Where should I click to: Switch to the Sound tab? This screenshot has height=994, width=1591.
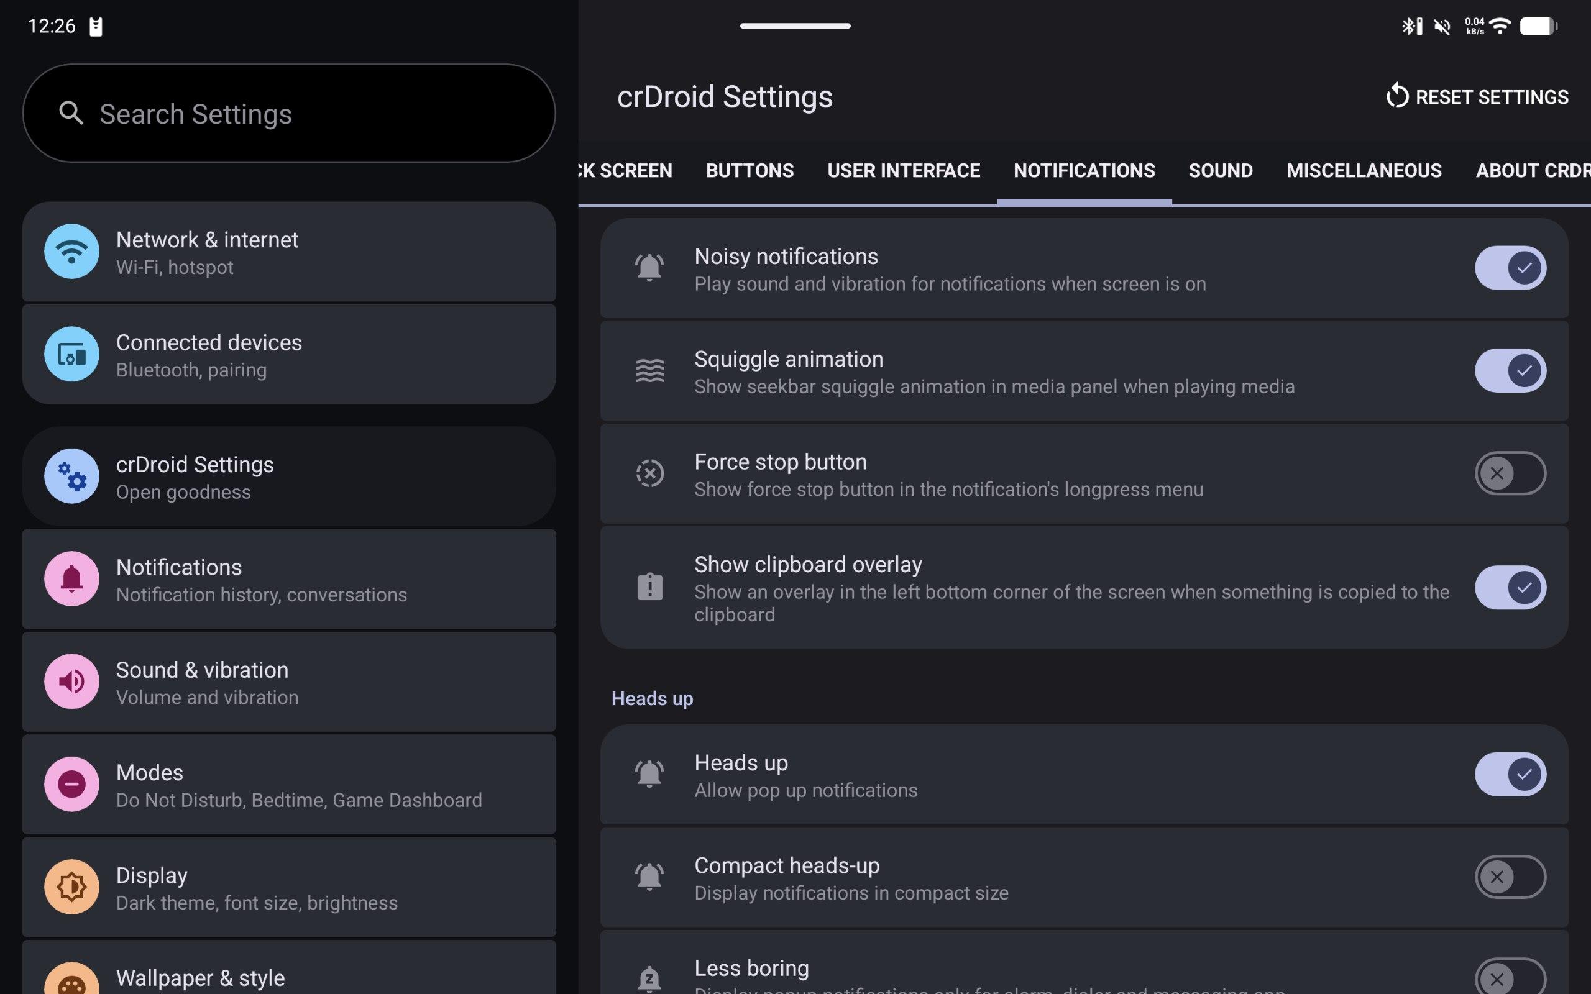coord(1220,171)
